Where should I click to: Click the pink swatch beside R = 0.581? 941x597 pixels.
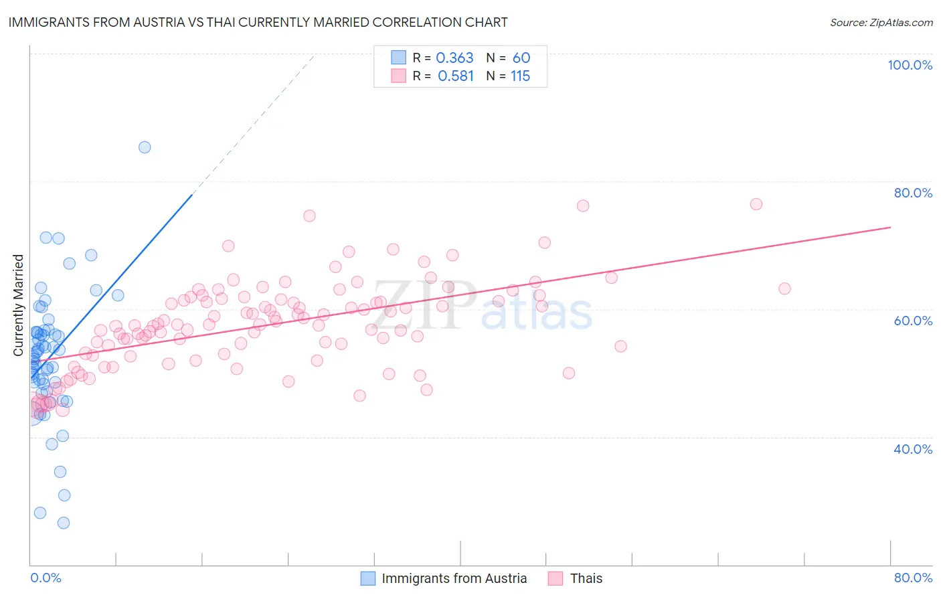tap(398, 76)
